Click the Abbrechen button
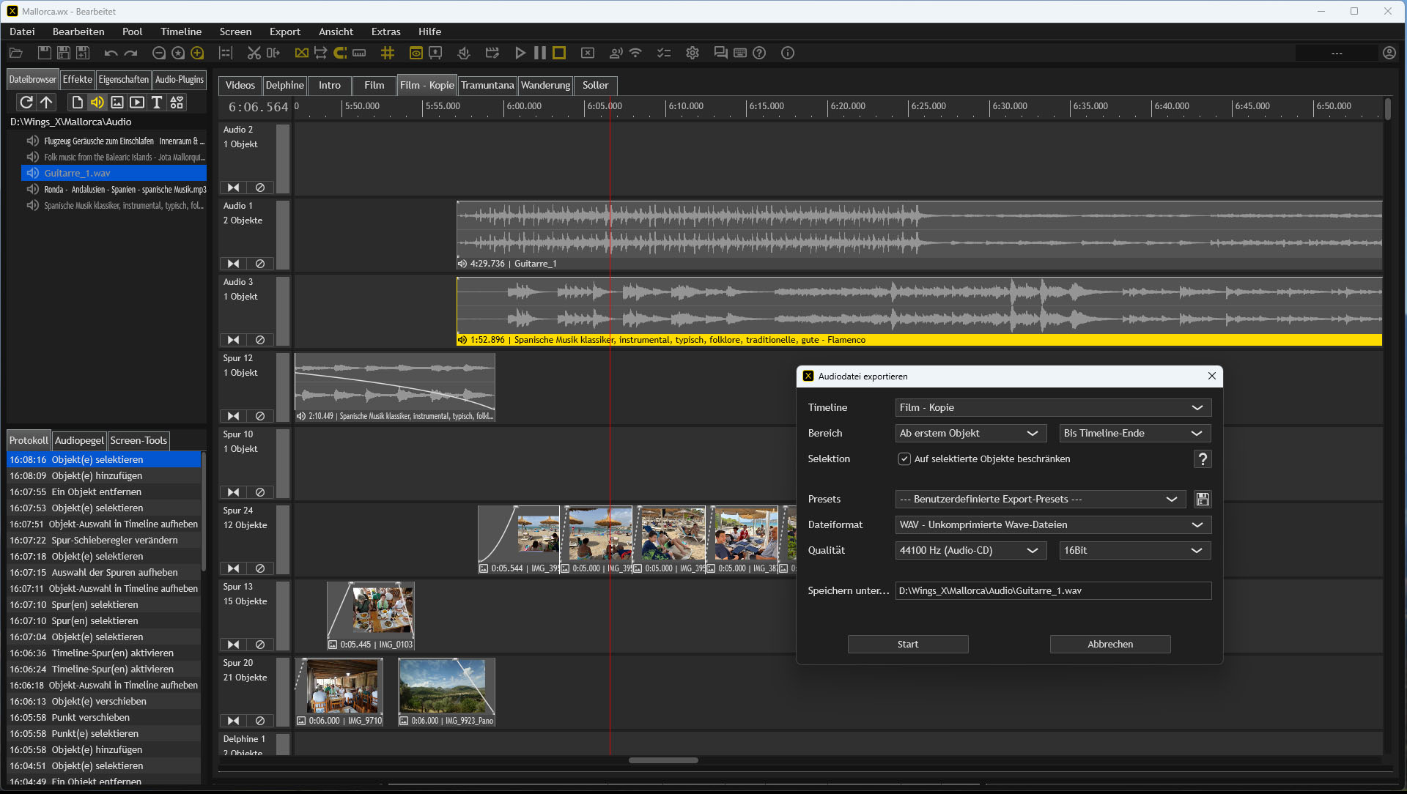 (x=1109, y=645)
